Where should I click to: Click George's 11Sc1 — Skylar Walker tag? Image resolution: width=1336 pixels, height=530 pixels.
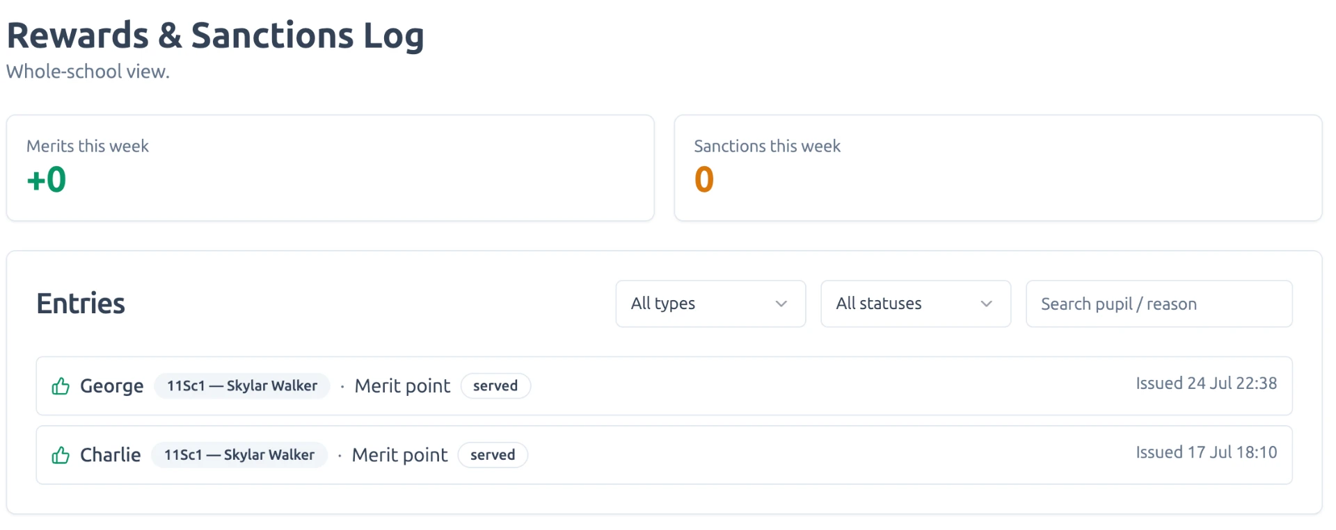point(242,386)
